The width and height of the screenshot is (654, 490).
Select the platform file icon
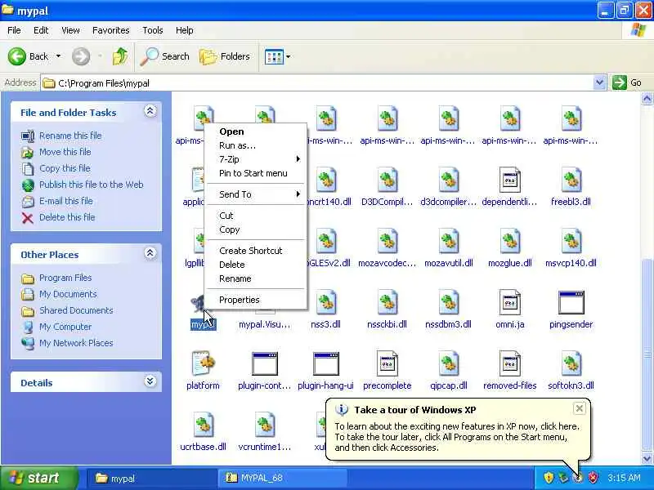coord(203,363)
